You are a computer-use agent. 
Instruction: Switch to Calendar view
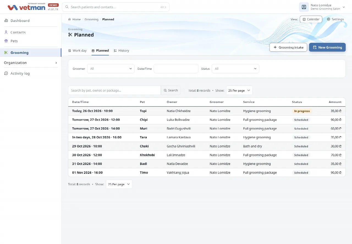311,19
